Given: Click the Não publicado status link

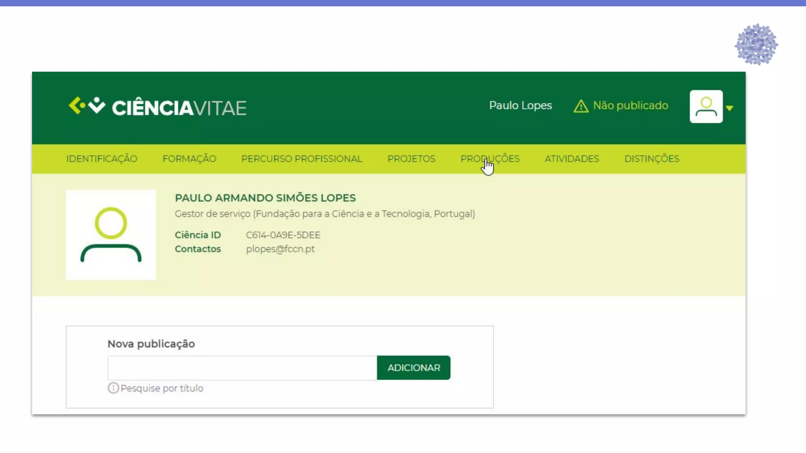Looking at the screenshot, I should click(630, 105).
